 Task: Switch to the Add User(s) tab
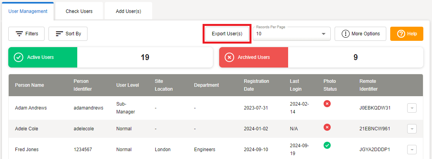click(x=128, y=11)
